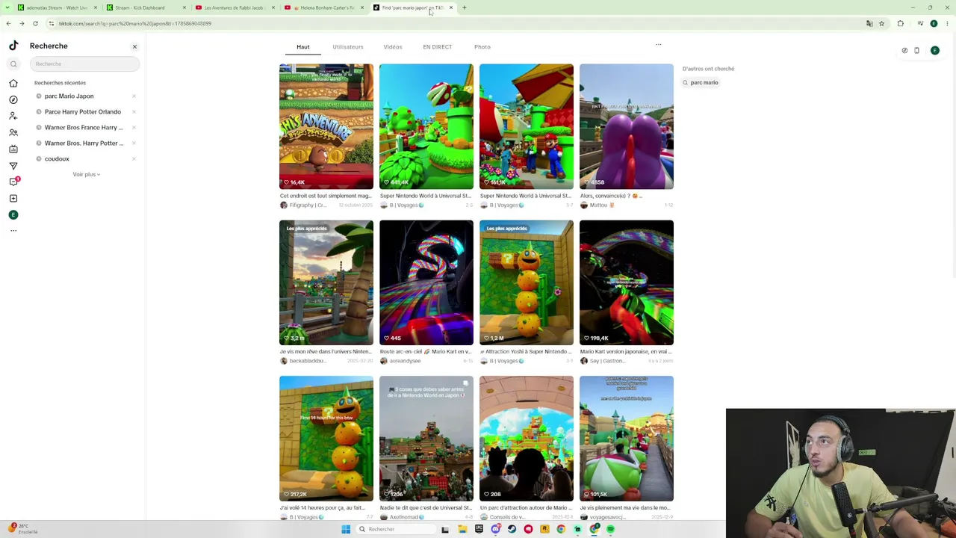The height and width of the screenshot is (538, 956).
Task: Open File Explorer from the taskbar
Action: tap(462, 529)
